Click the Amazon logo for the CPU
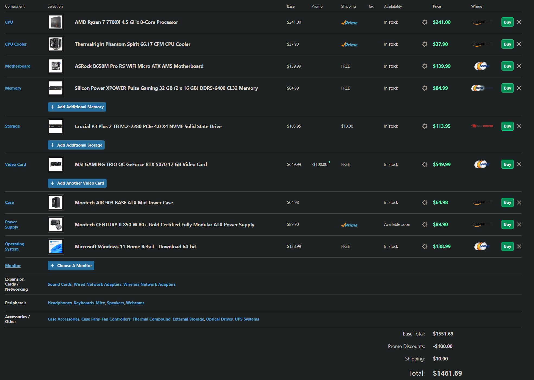 [482, 22]
